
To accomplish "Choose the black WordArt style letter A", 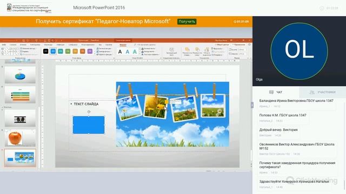I will coord(120,52).
